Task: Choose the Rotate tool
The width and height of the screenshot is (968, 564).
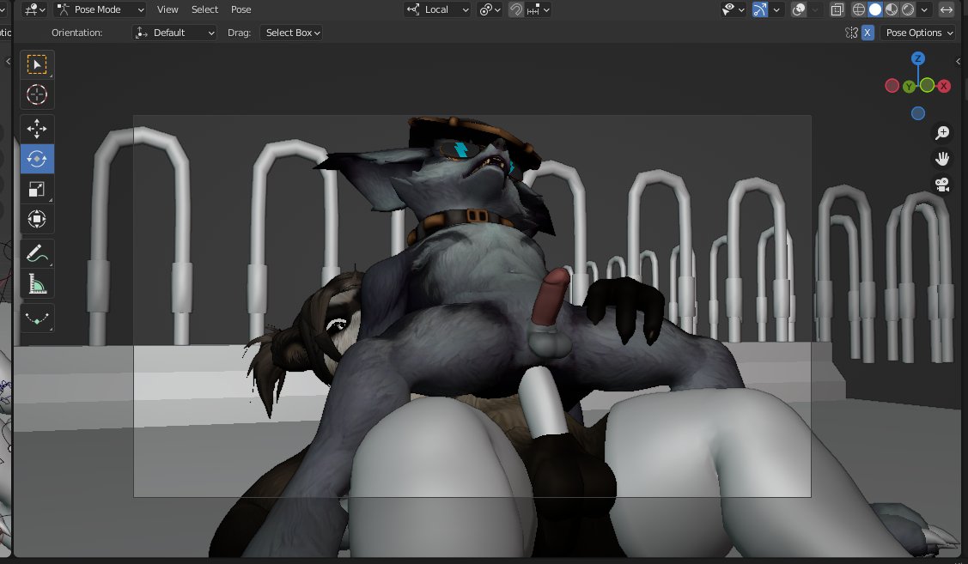Action: 37,159
